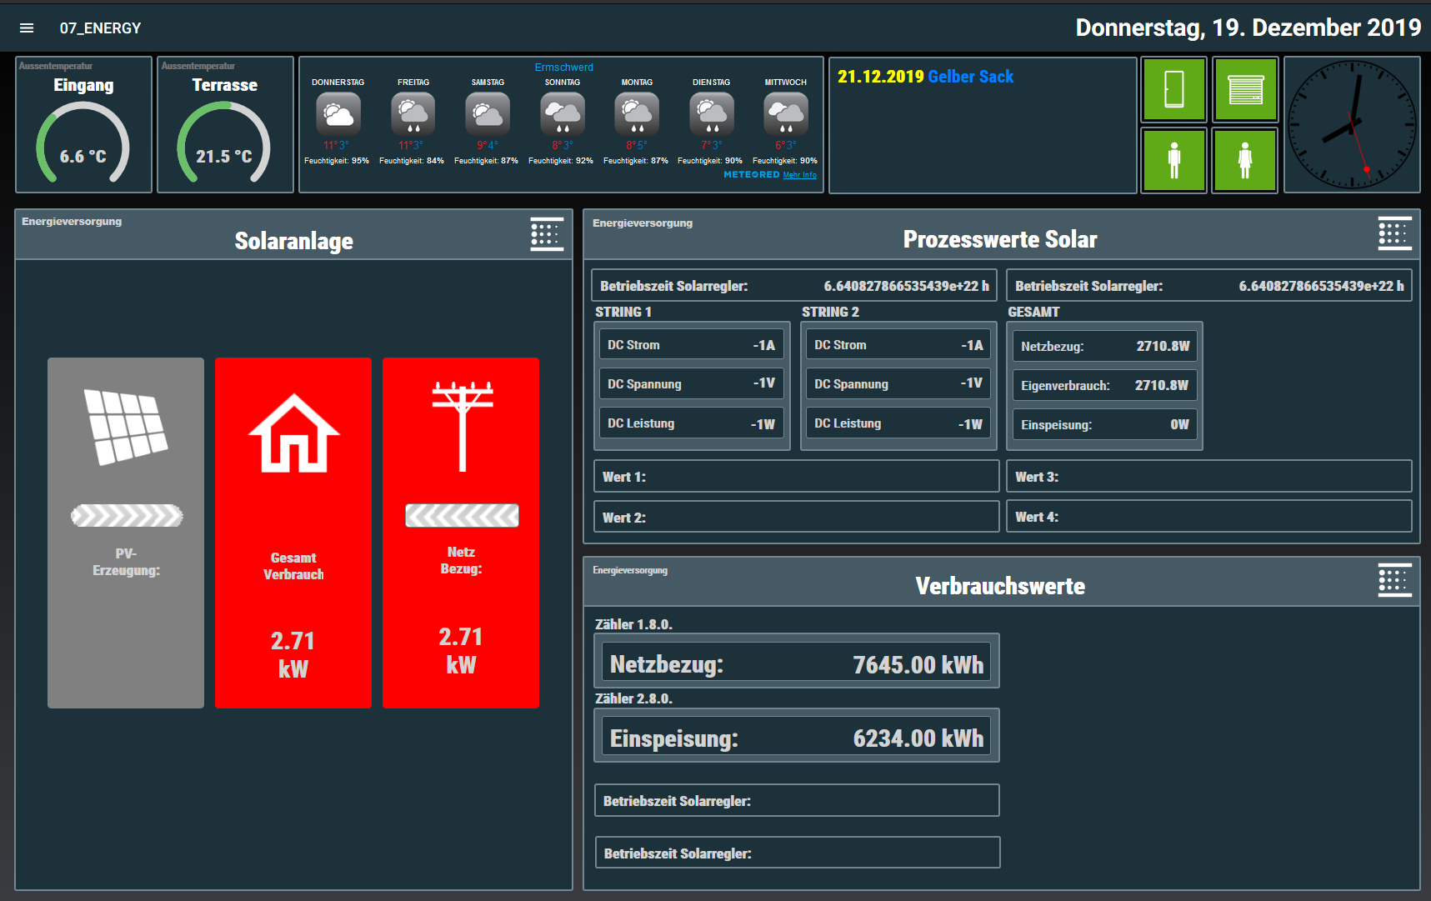Click the Ermschwerd location link

563,68
